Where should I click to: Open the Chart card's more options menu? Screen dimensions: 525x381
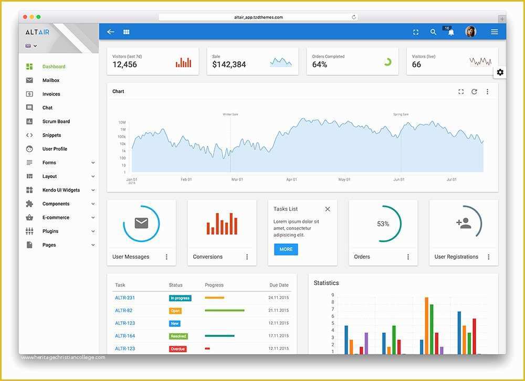487,92
